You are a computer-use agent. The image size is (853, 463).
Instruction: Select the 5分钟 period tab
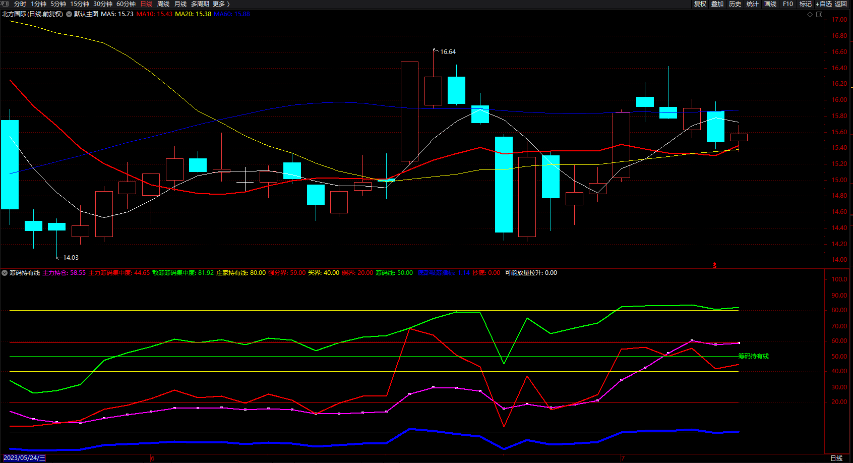(58, 4)
